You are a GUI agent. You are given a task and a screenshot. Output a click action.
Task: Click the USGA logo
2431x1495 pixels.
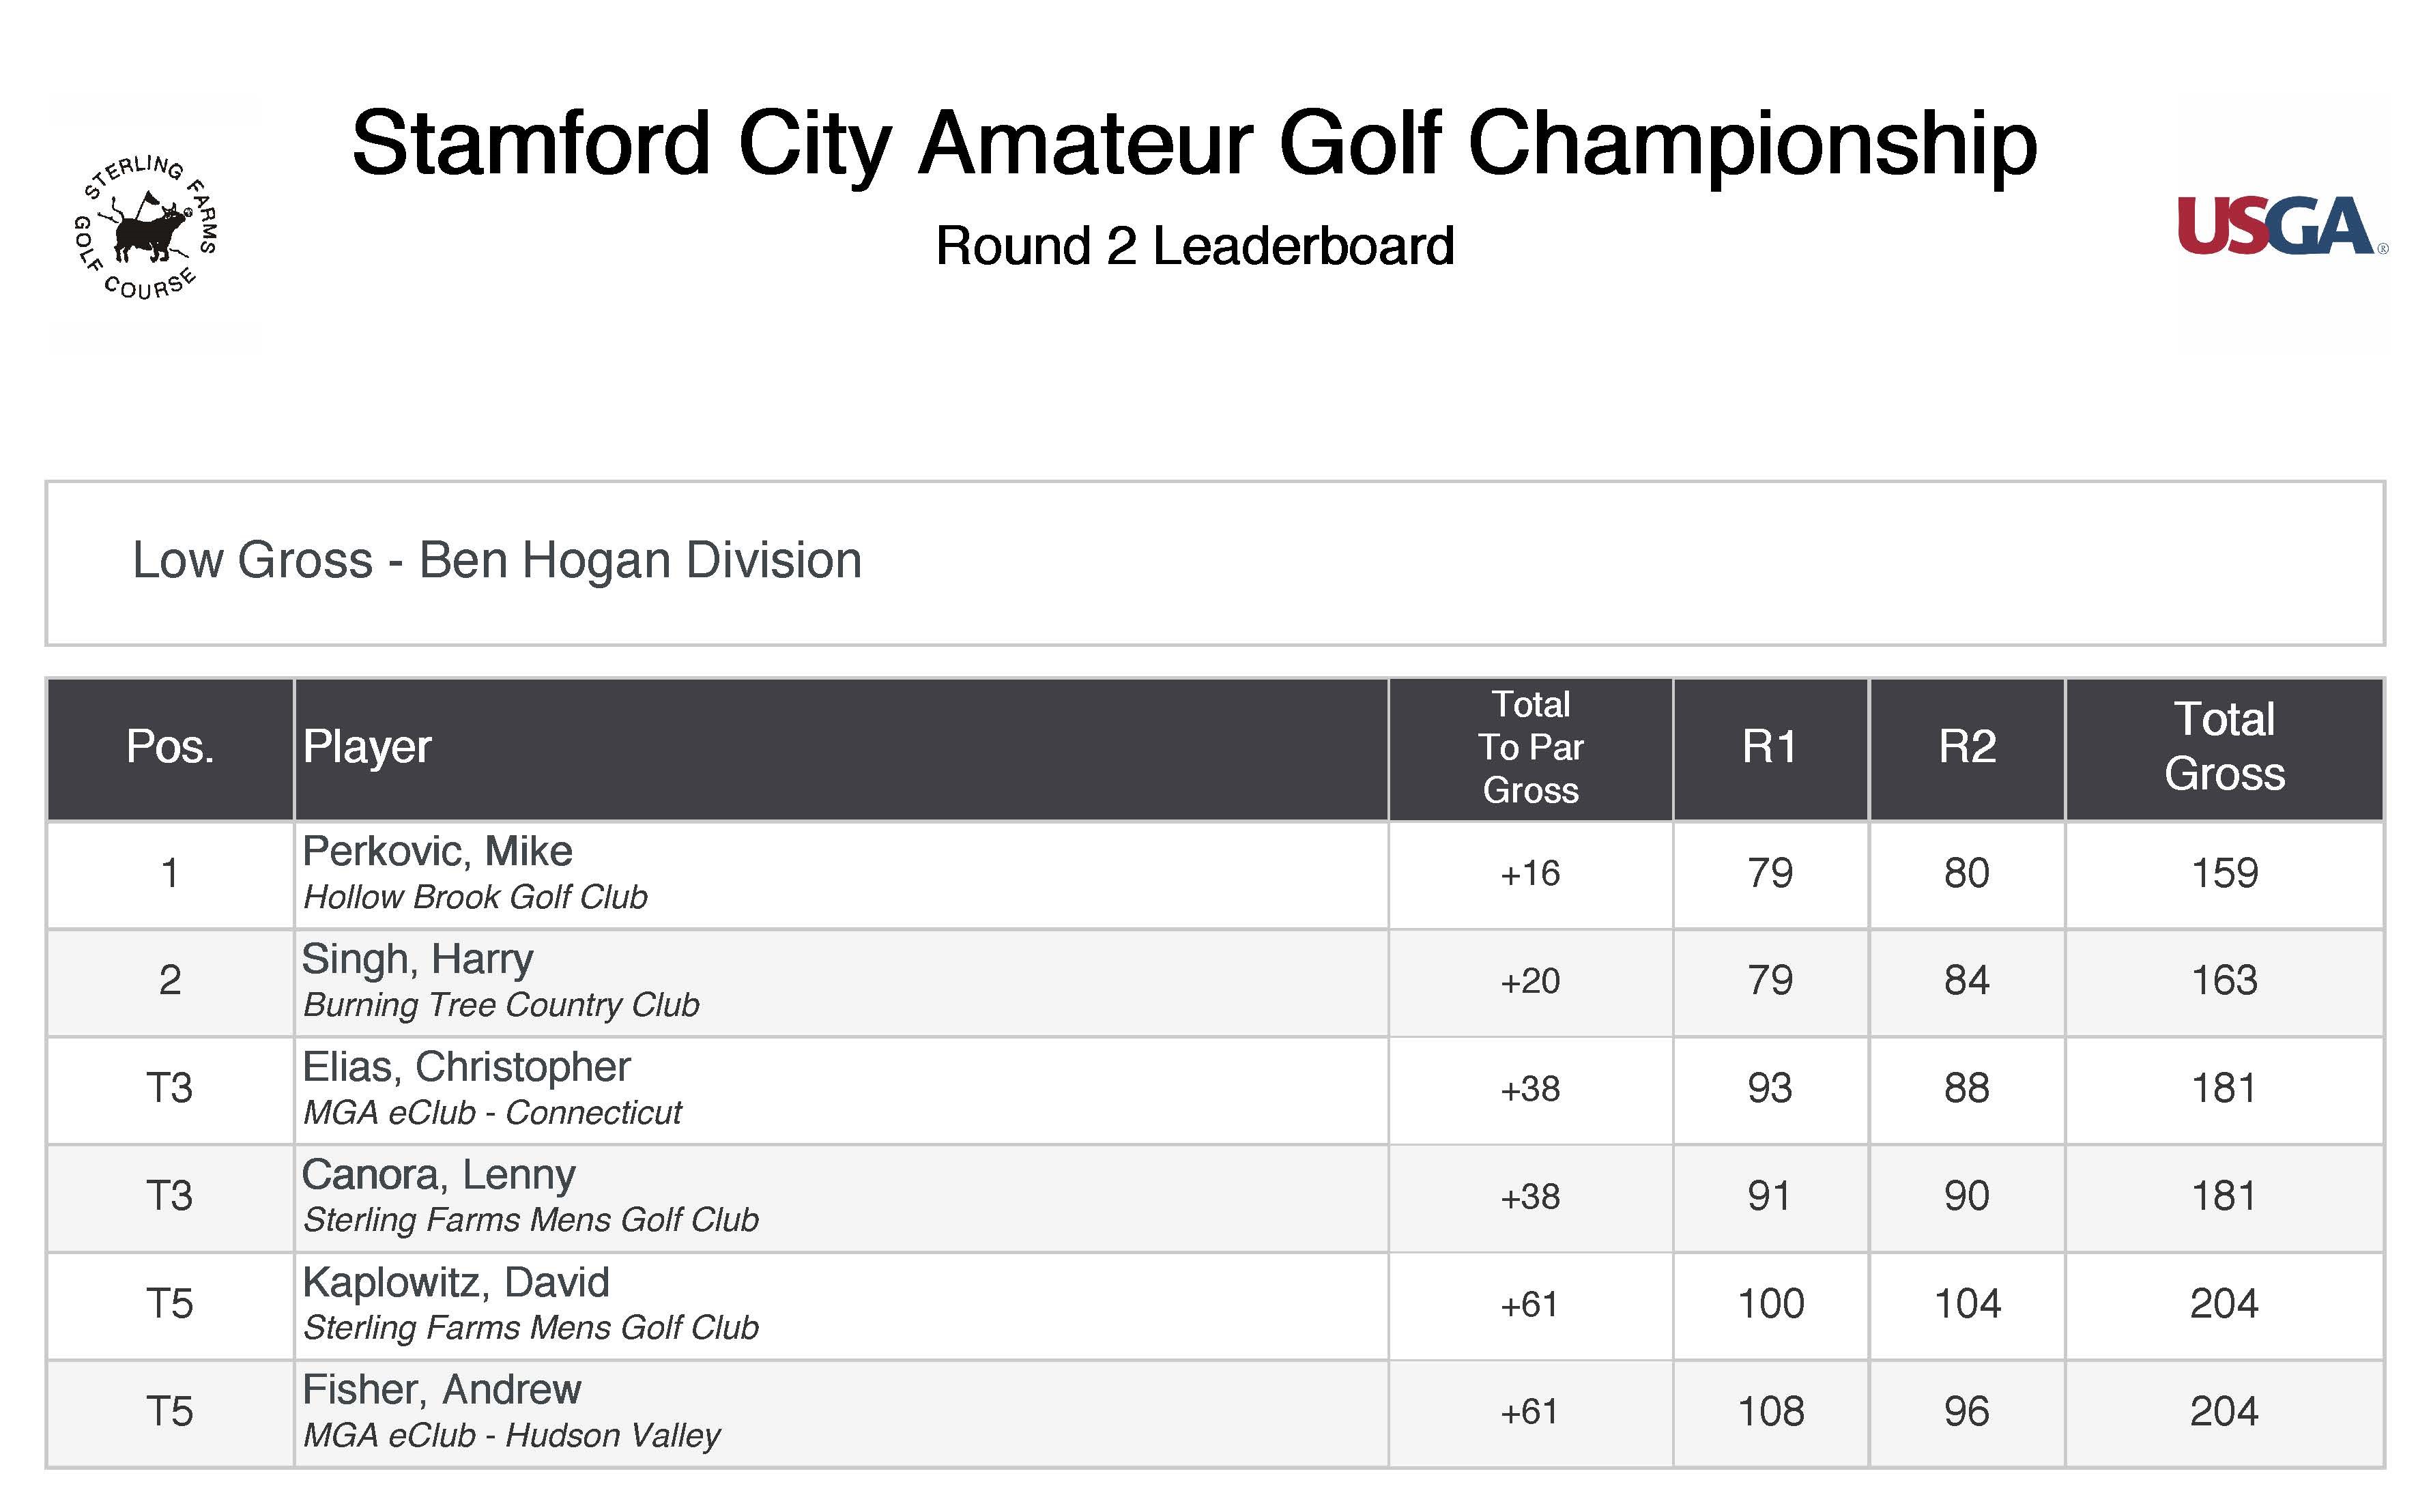2282,227
